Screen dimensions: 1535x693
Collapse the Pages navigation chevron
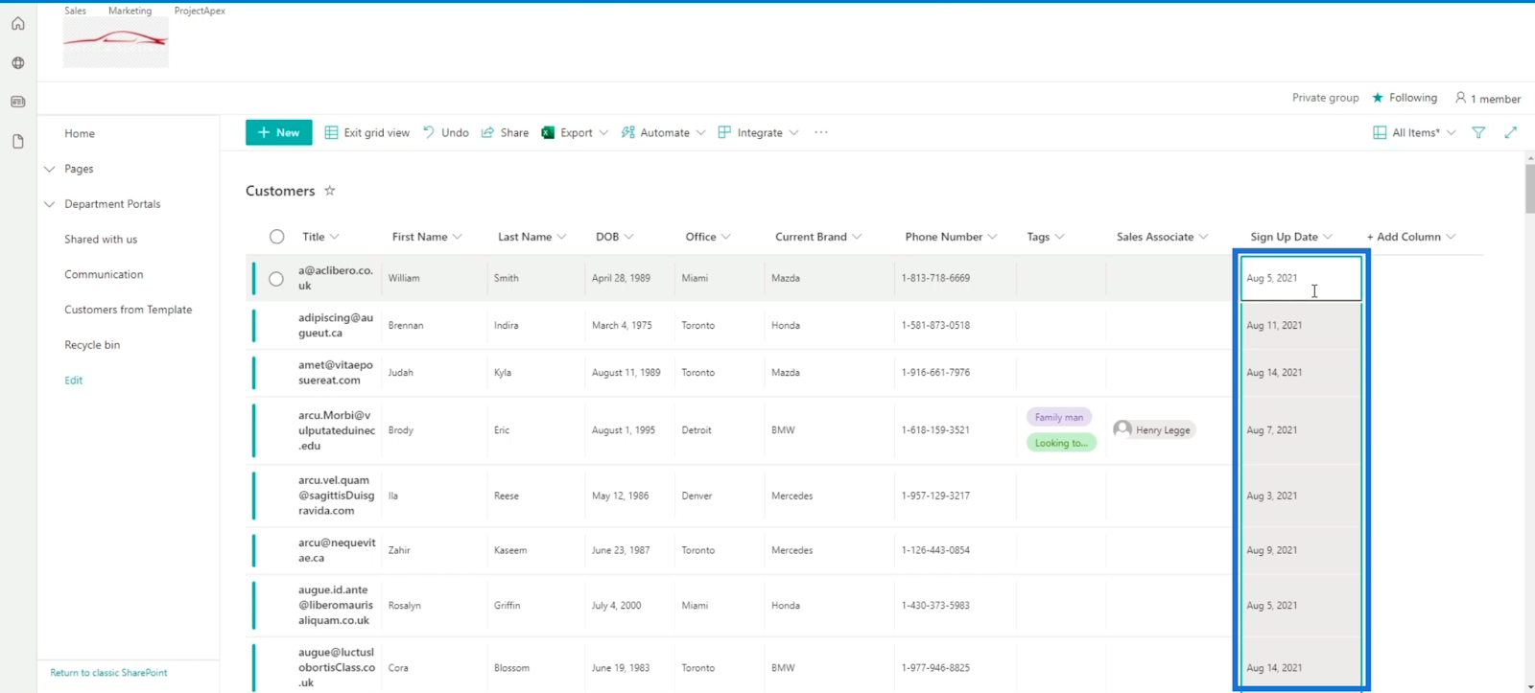coord(49,169)
